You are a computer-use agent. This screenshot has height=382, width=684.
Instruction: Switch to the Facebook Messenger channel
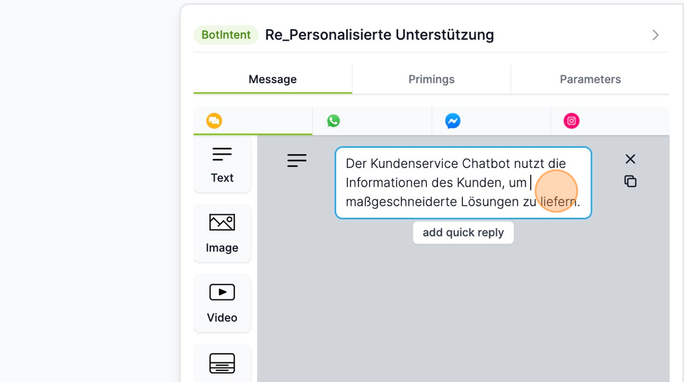point(453,121)
